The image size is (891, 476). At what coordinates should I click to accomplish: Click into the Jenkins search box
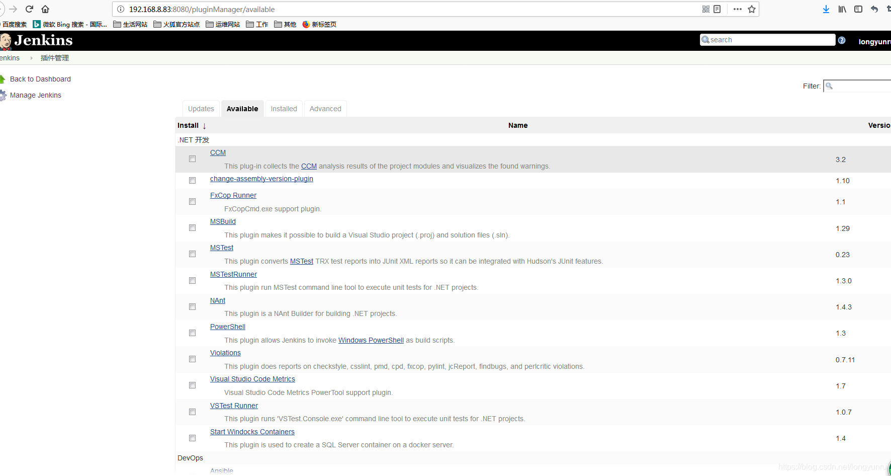(767, 40)
